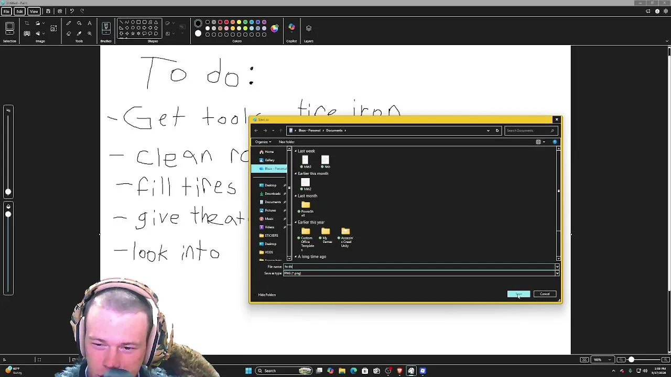Click the Crop tool icon
The image size is (671, 377).
[27, 23]
